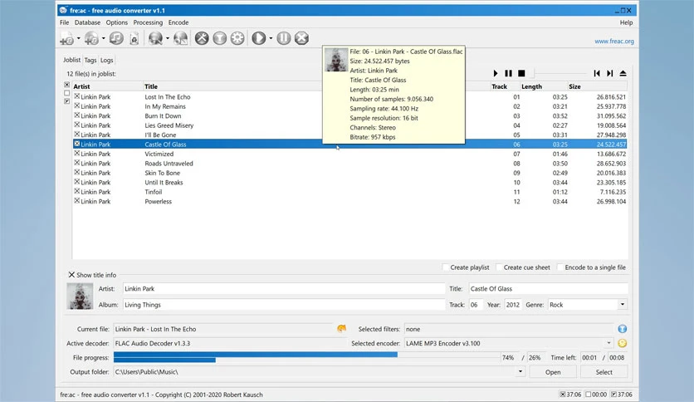This screenshot has height=402, width=694.
Task: Open signal processing filter settings icon
Action: [219, 38]
